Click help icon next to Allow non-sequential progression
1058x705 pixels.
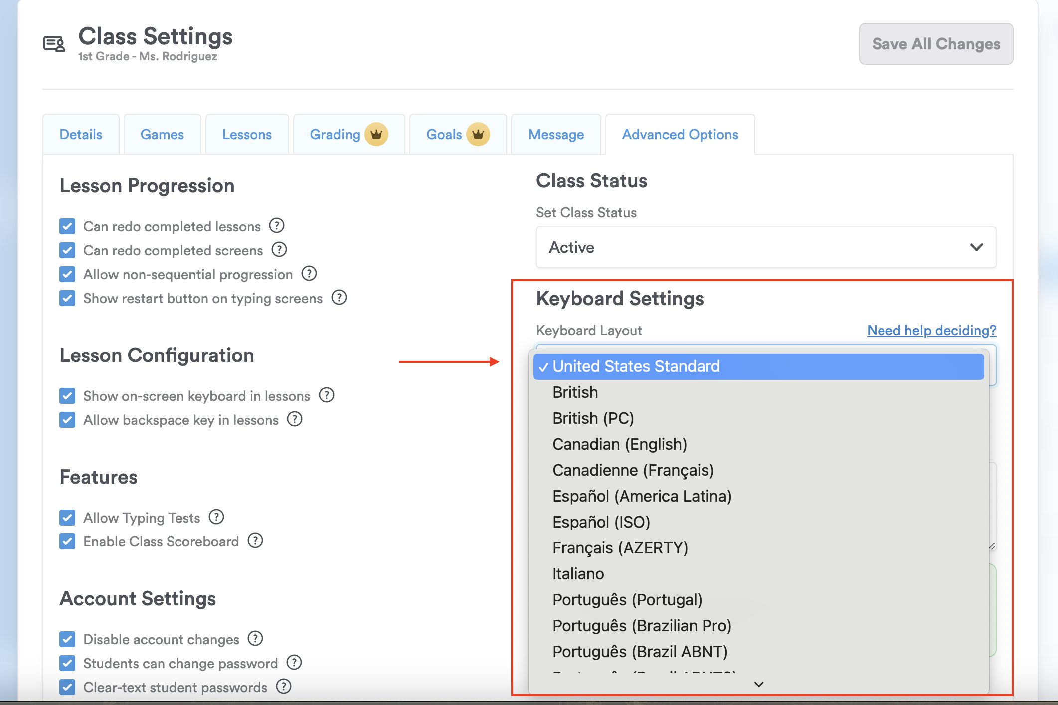pos(309,274)
